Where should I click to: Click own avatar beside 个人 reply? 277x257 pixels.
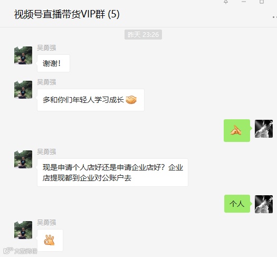click(264, 204)
